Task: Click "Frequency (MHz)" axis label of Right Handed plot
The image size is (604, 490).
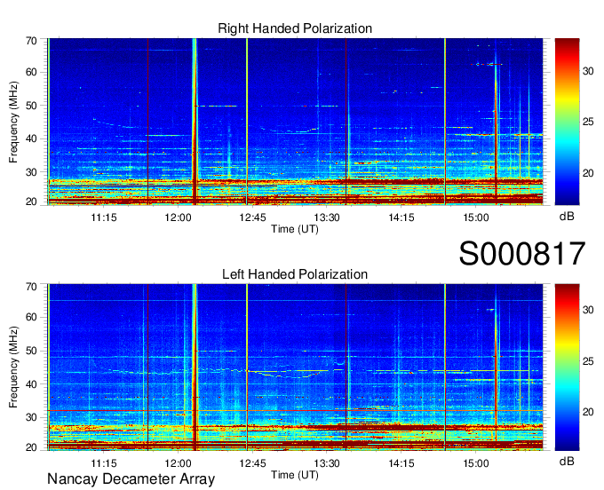Action: 13,122
